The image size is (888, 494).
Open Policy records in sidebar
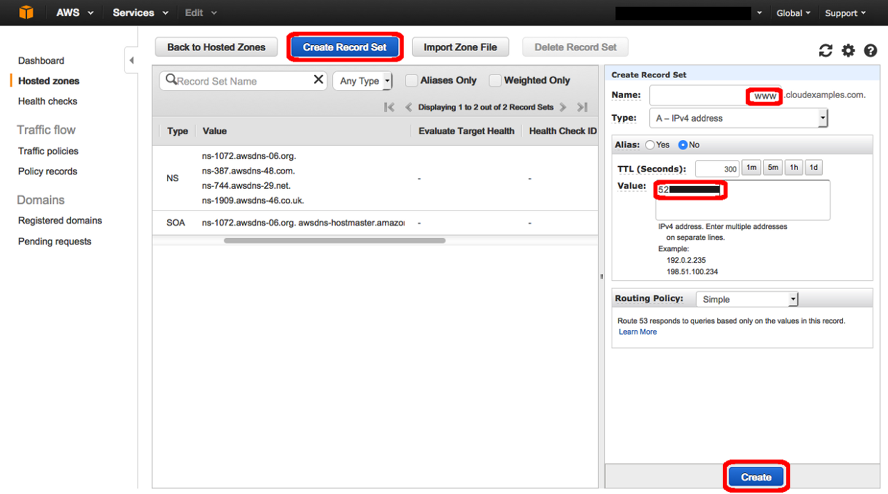(48, 171)
